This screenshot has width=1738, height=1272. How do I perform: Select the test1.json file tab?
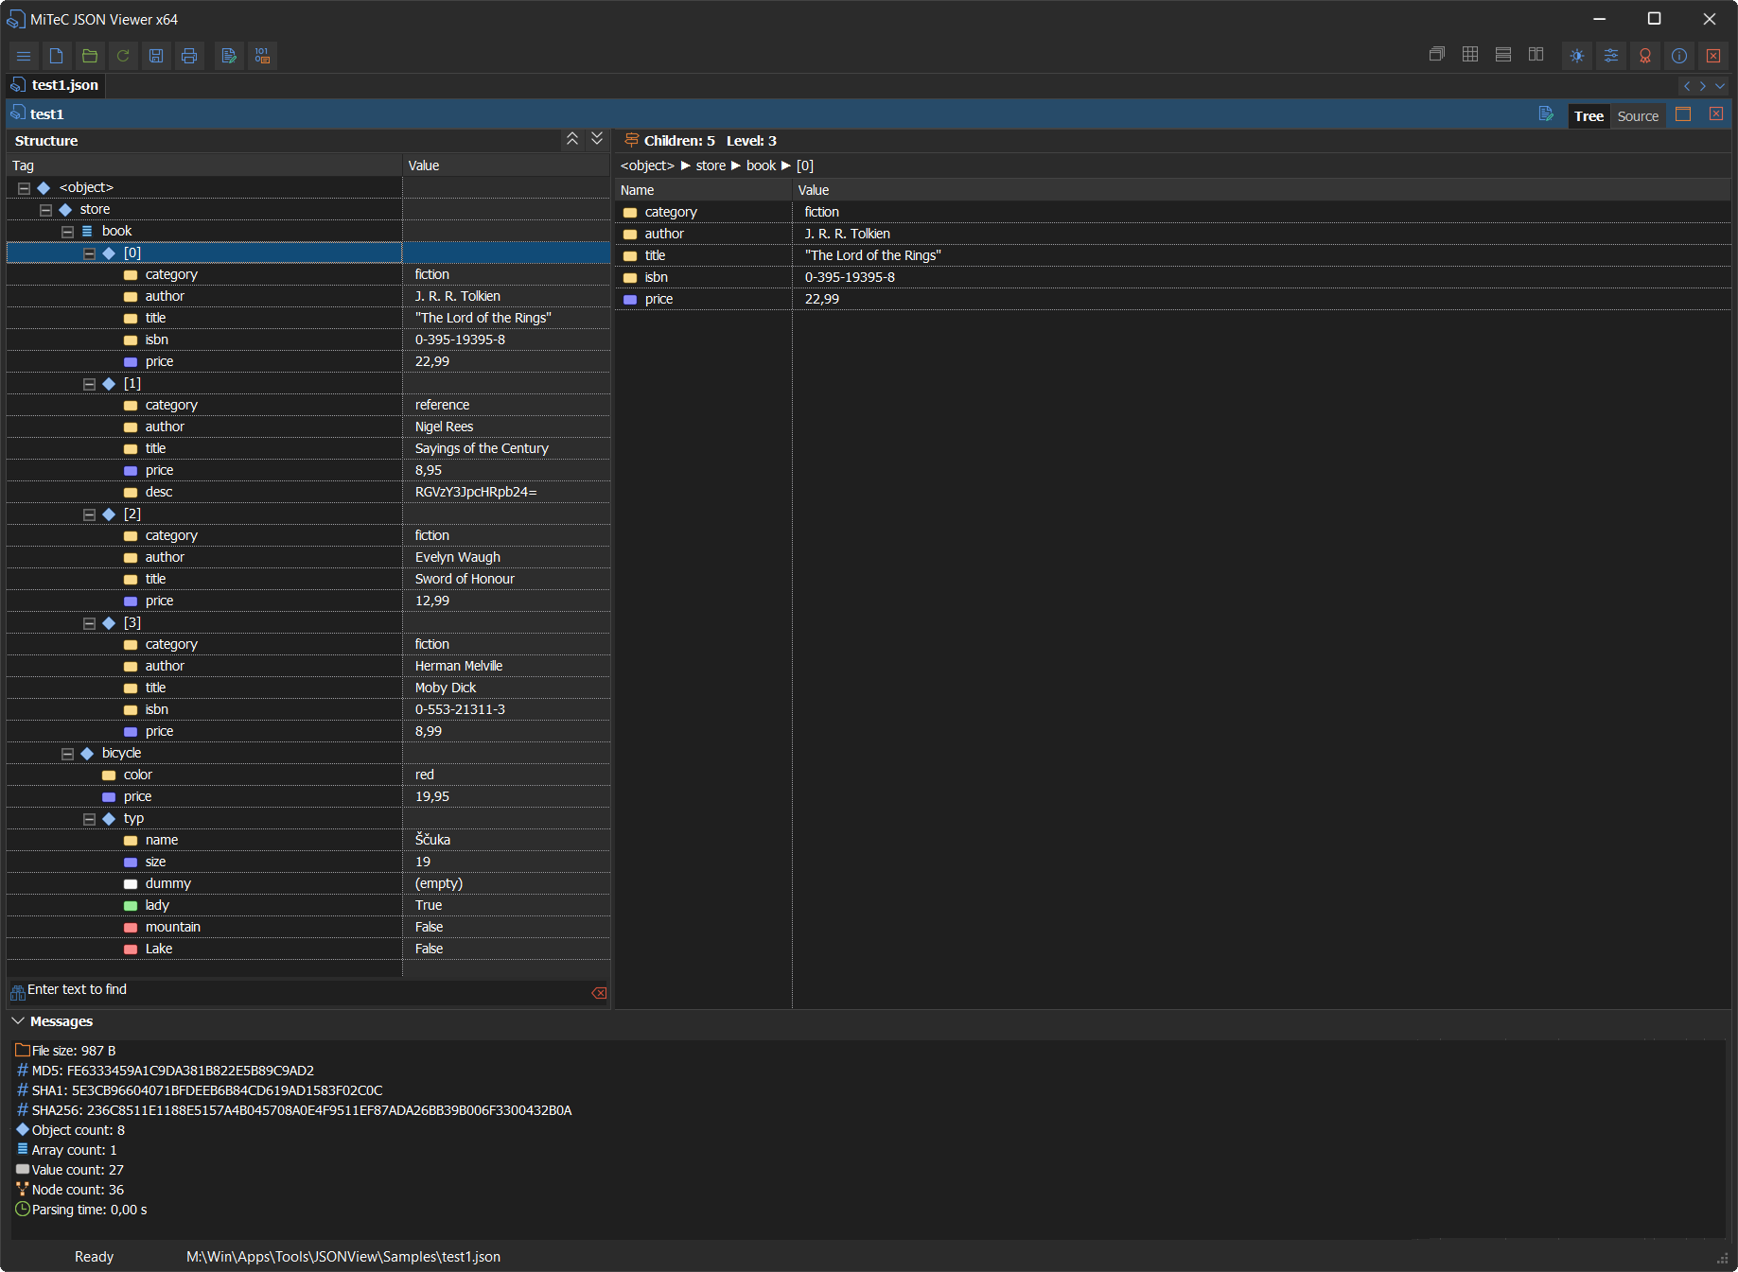(x=56, y=85)
